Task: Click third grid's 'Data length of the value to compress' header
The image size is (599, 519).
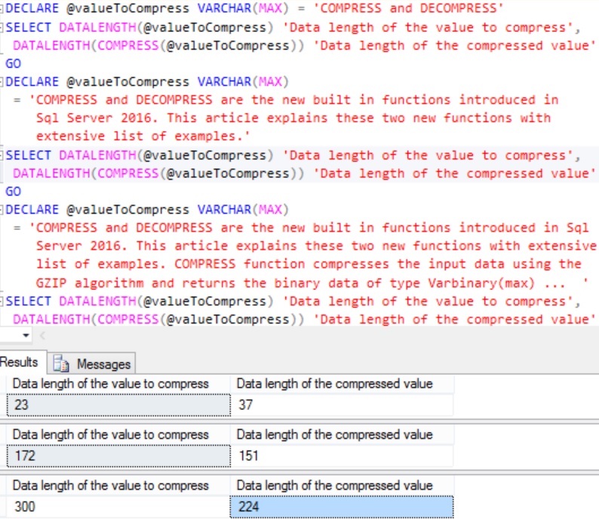Action: pos(118,486)
